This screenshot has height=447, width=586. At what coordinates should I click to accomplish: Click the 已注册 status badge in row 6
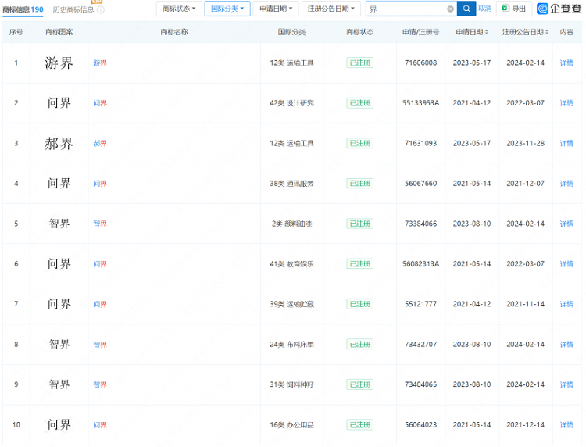(x=359, y=264)
